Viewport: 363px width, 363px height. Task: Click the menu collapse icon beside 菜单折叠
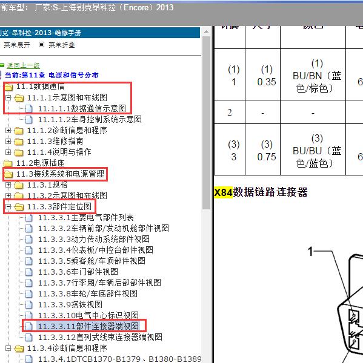click(x=41, y=44)
